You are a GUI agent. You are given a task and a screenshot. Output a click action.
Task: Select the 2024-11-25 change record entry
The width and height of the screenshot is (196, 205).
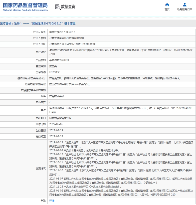click(x=85, y=187)
